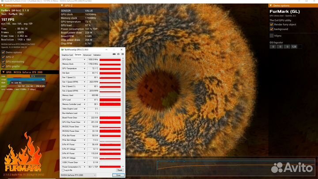Click the 157 FPS readout
Image resolution: width=318 pixels, height=179 pixels.
point(8,19)
